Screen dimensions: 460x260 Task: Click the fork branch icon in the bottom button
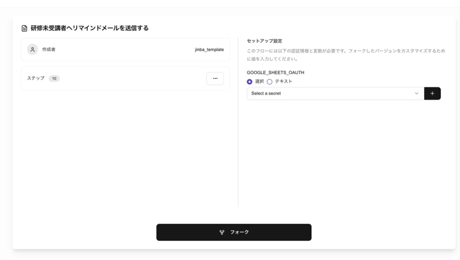pyautogui.click(x=222, y=232)
